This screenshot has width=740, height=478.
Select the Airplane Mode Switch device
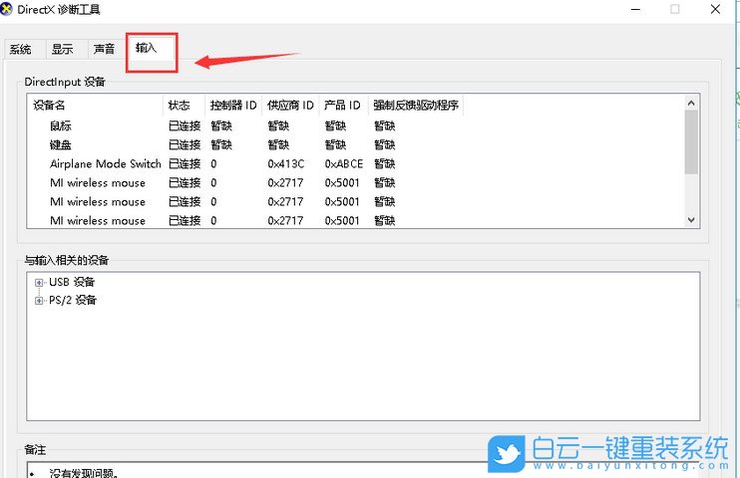[x=105, y=164]
